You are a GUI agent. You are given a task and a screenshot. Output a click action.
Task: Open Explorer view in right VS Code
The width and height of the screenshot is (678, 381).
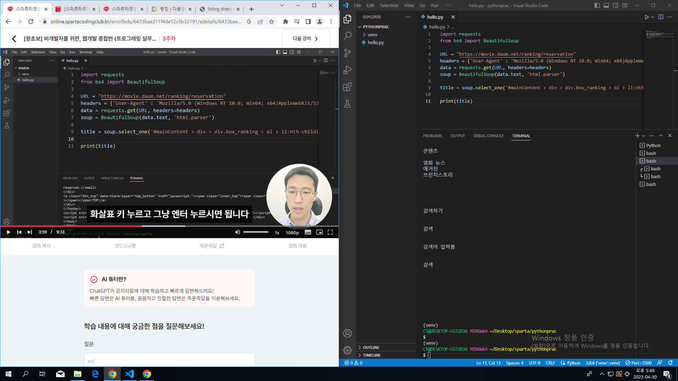coord(347,19)
